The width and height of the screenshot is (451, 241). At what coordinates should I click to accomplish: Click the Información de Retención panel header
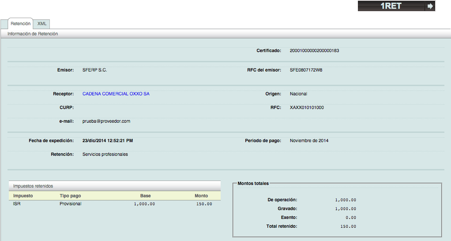33,34
